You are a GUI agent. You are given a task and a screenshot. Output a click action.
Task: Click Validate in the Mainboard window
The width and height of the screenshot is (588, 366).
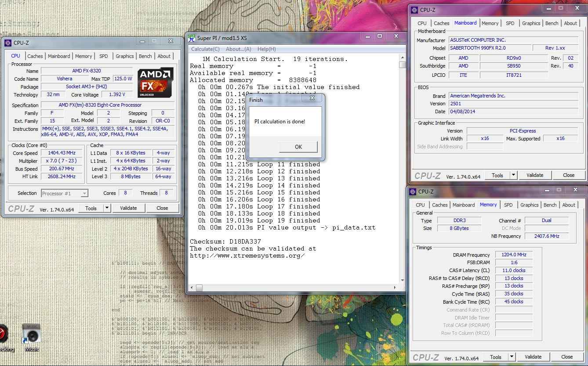click(x=535, y=175)
